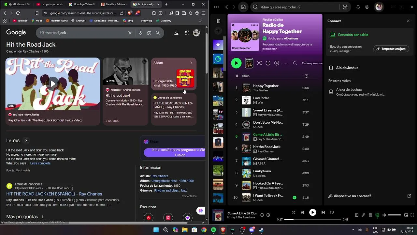Open the Álbum card arrow
This screenshot has width=417, height=235.
[x=191, y=63]
